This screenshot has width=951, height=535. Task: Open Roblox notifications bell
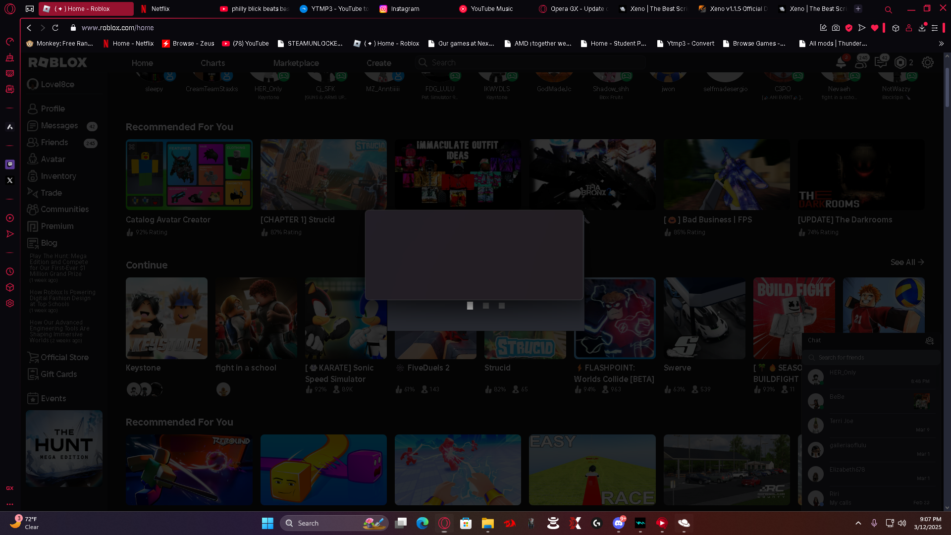pyautogui.click(x=841, y=62)
